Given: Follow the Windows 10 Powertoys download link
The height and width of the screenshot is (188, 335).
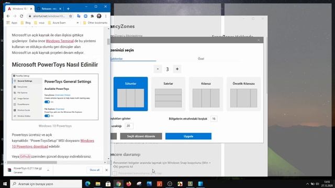Looking at the screenshot, I should [53, 144].
